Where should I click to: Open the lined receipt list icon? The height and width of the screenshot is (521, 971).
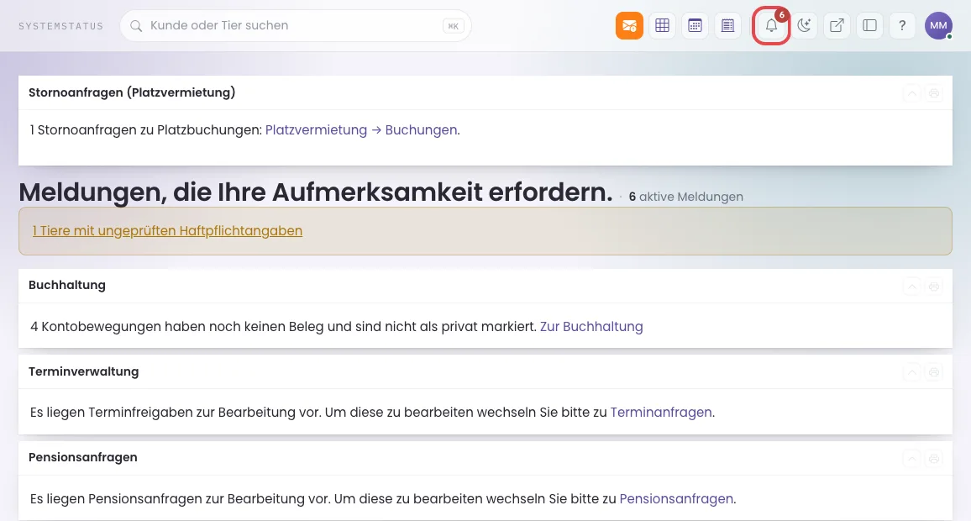pyautogui.click(x=727, y=25)
